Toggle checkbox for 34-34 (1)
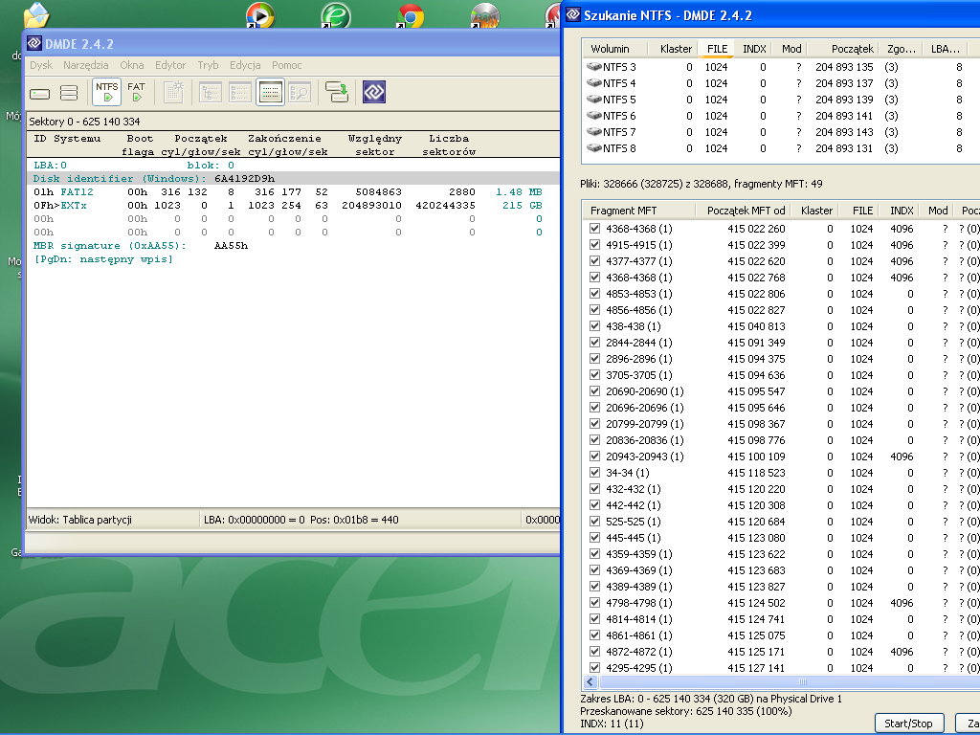Screen dimensions: 980x735 tap(594, 473)
